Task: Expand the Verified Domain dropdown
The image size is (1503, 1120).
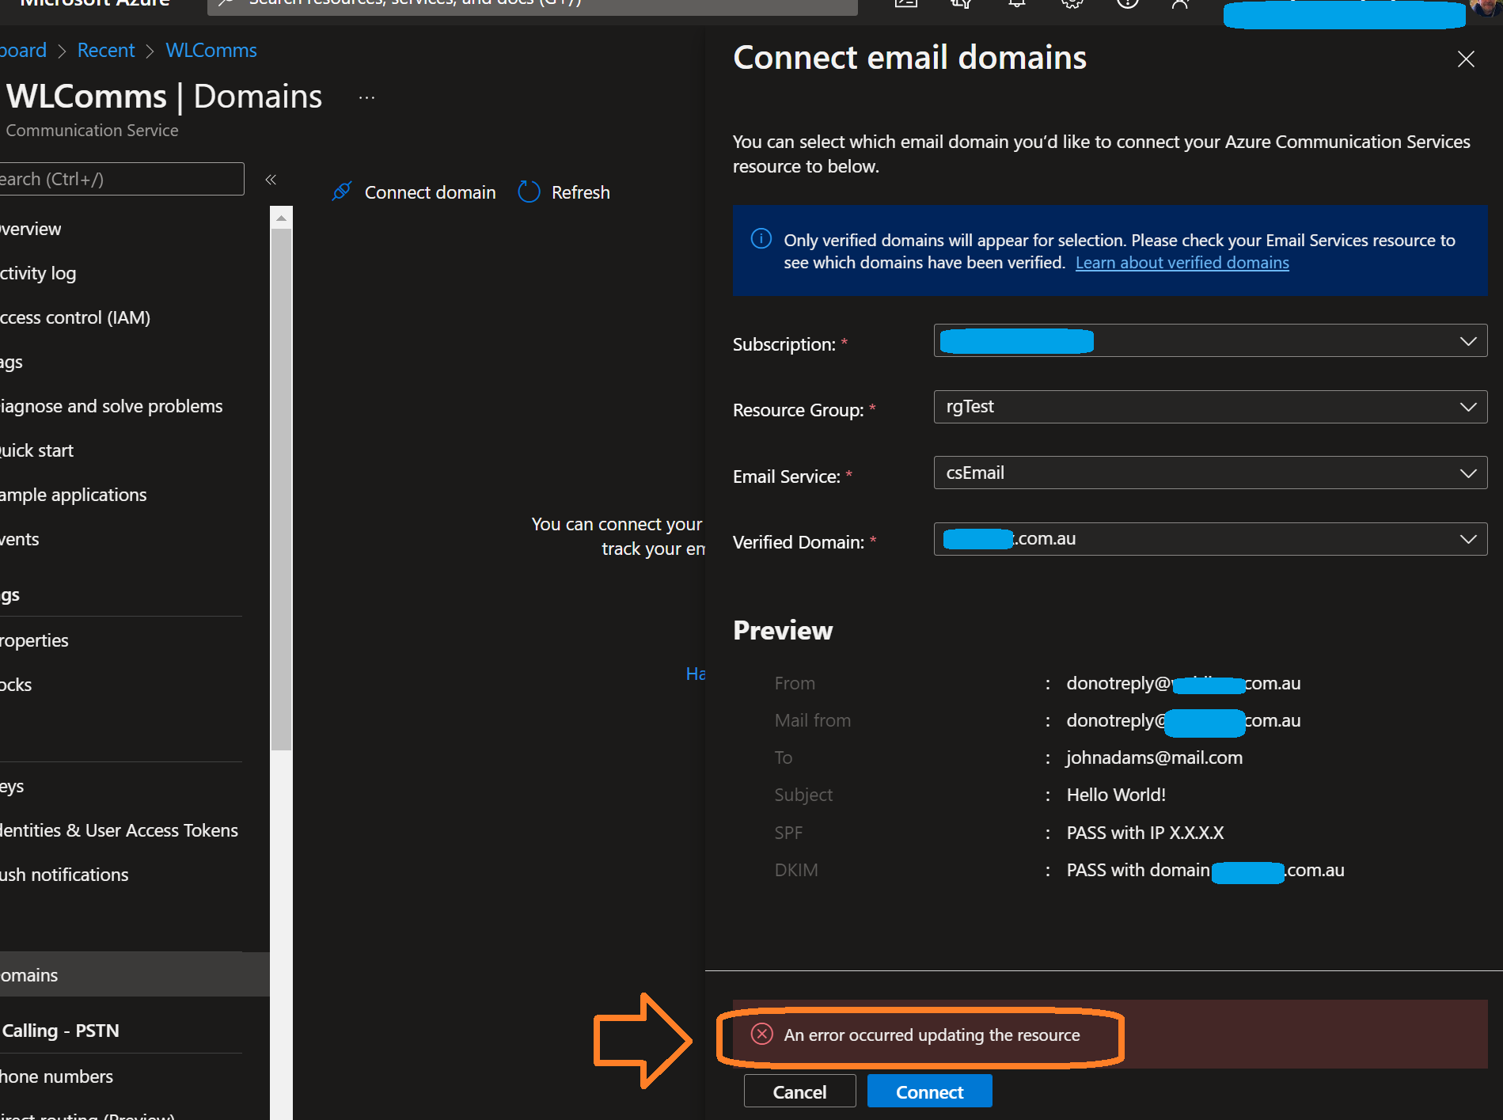Action: click(x=1210, y=539)
